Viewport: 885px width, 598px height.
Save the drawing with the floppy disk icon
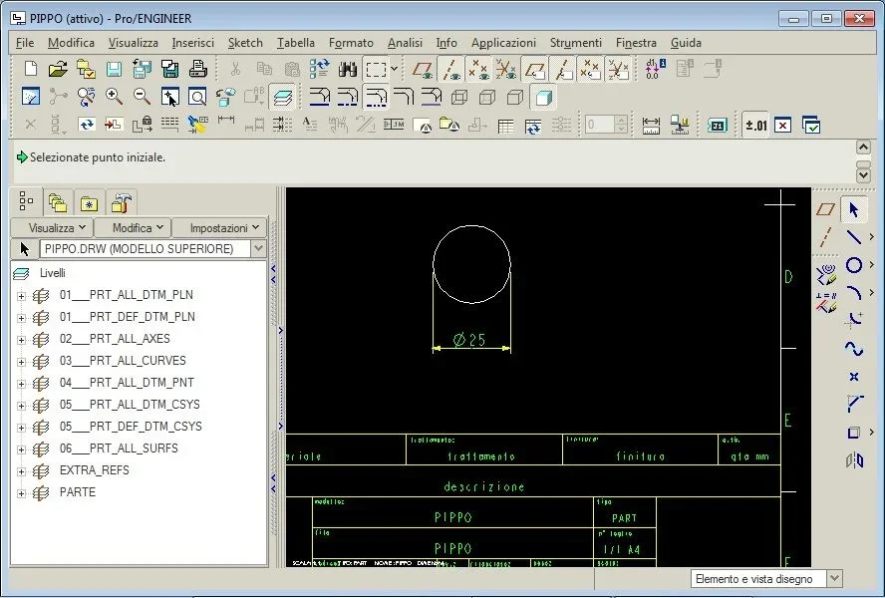point(114,69)
